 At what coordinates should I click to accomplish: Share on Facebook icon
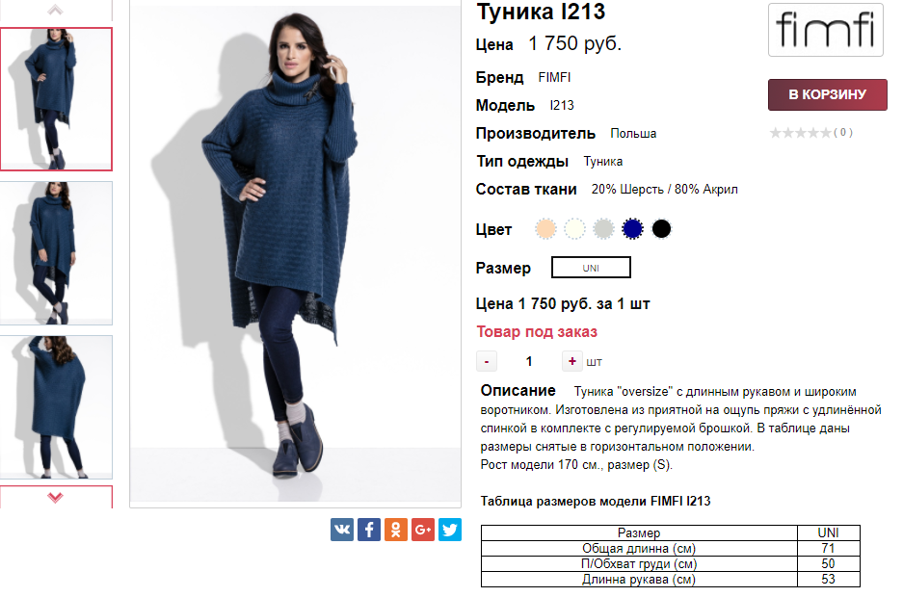pyautogui.click(x=369, y=530)
